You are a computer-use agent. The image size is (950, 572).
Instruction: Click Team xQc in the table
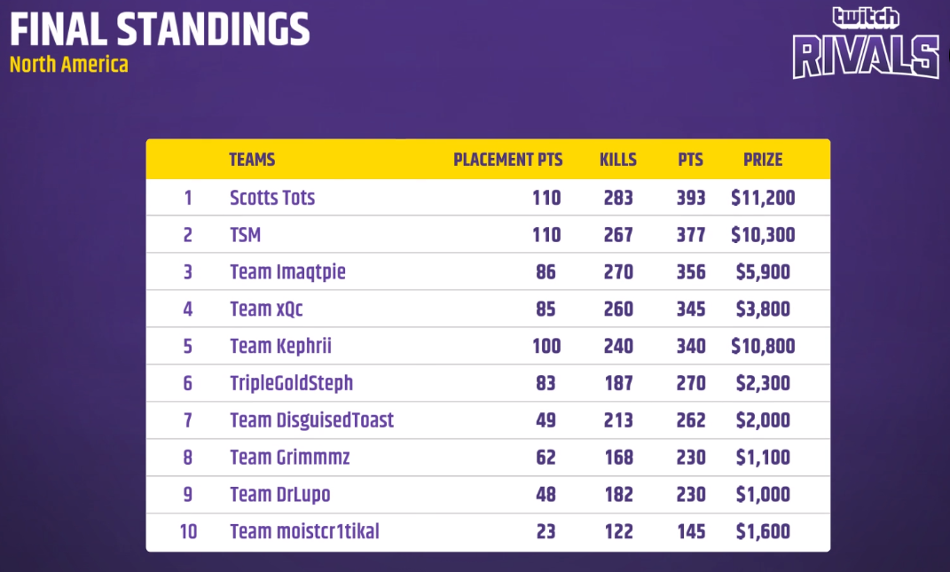[x=266, y=309]
